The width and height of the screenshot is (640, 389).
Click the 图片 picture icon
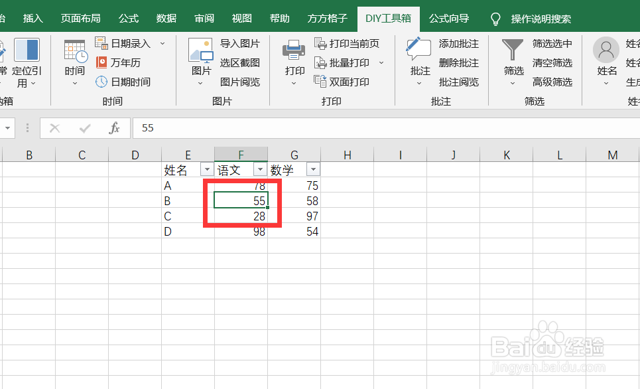(x=200, y=50)
